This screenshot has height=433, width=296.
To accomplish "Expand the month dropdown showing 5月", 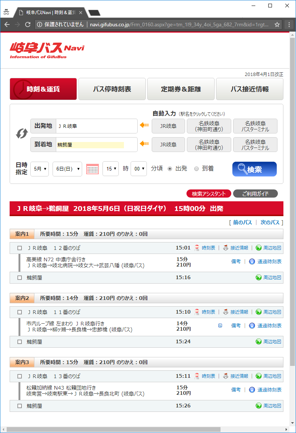I will [40, 169].
